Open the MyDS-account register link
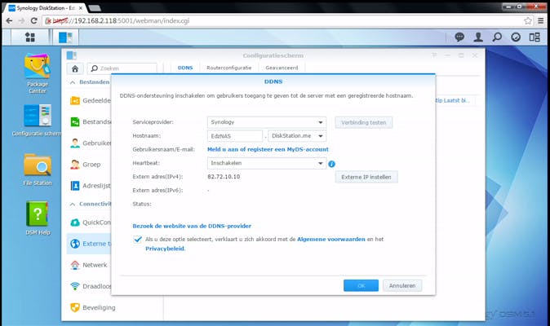Viewport: 550px width, 326px height. point(268,149)
